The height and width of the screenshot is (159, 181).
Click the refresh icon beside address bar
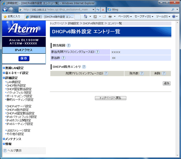pyautogui.click(x=98, y=10)
